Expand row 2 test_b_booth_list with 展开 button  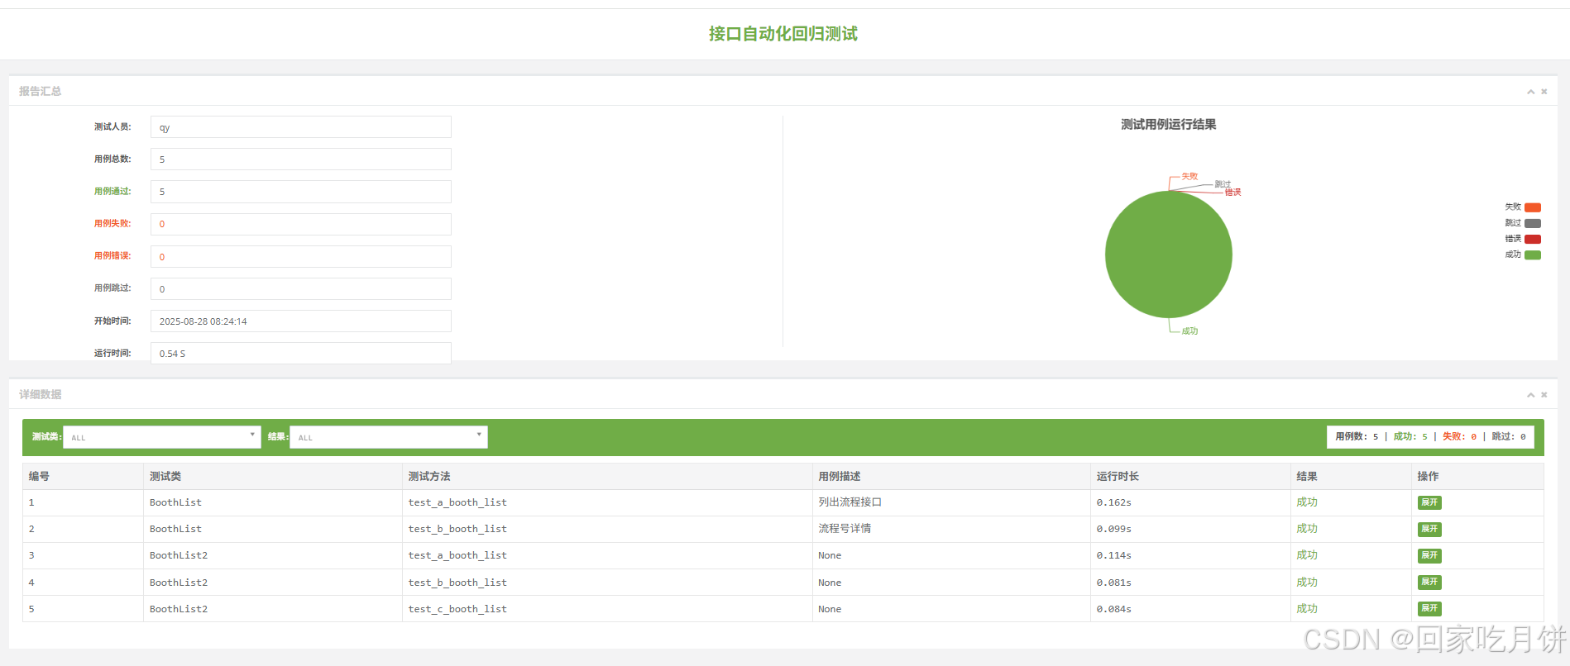click(1429, 529)
